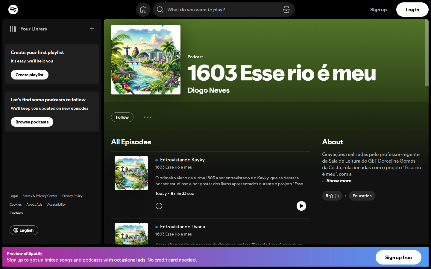
Task: Open Entrevistando Dyana episode thumbnail
Action: click(131, 234)
